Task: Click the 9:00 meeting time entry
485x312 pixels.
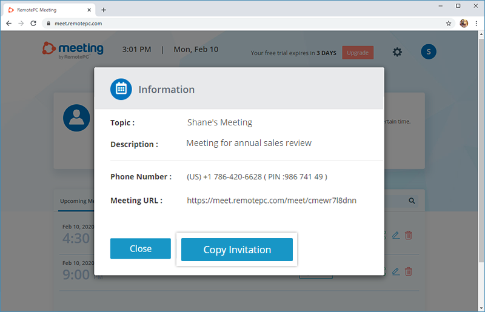Action: [76, 274]
